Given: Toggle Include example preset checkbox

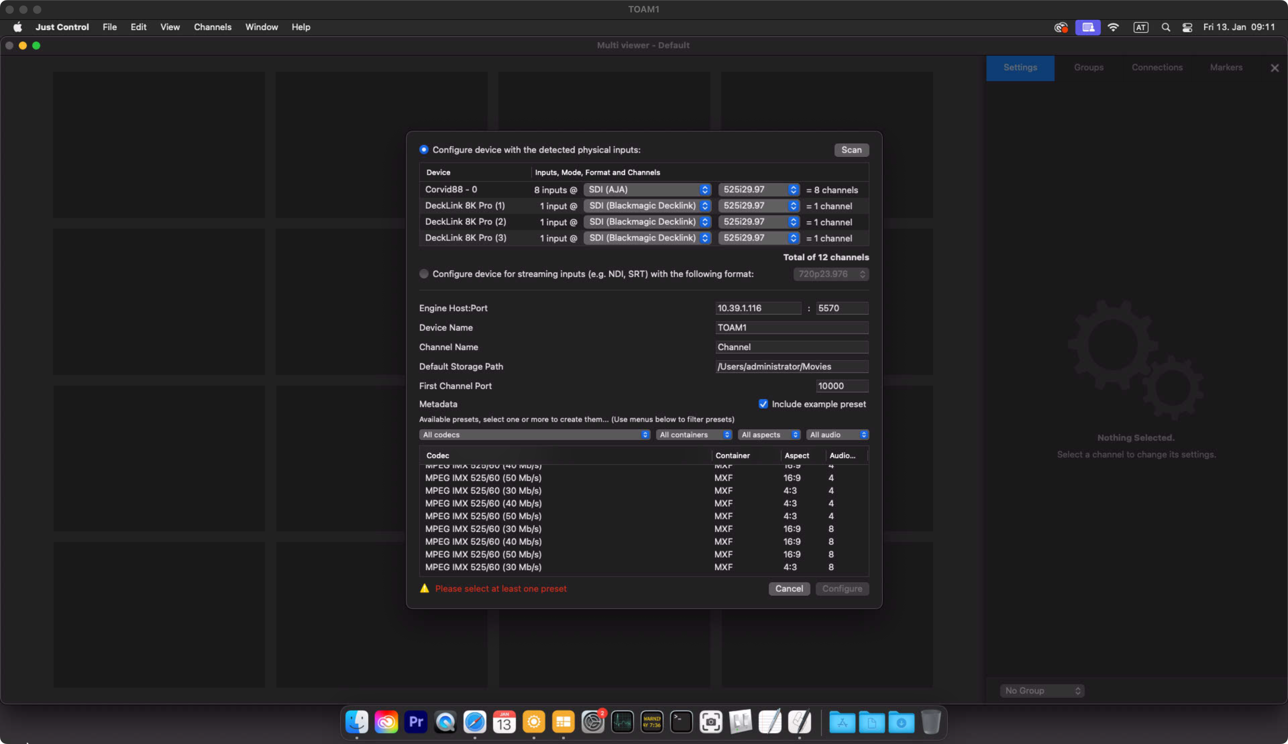Looking at the screenshot, I should [763, 404].
